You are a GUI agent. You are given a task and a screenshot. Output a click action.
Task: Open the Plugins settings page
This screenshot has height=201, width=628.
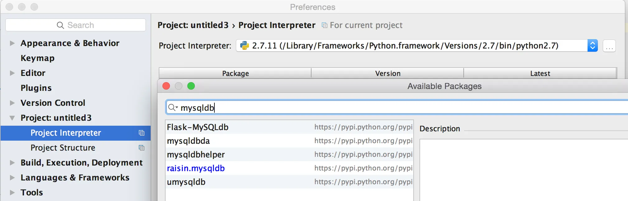click(36, 88)
